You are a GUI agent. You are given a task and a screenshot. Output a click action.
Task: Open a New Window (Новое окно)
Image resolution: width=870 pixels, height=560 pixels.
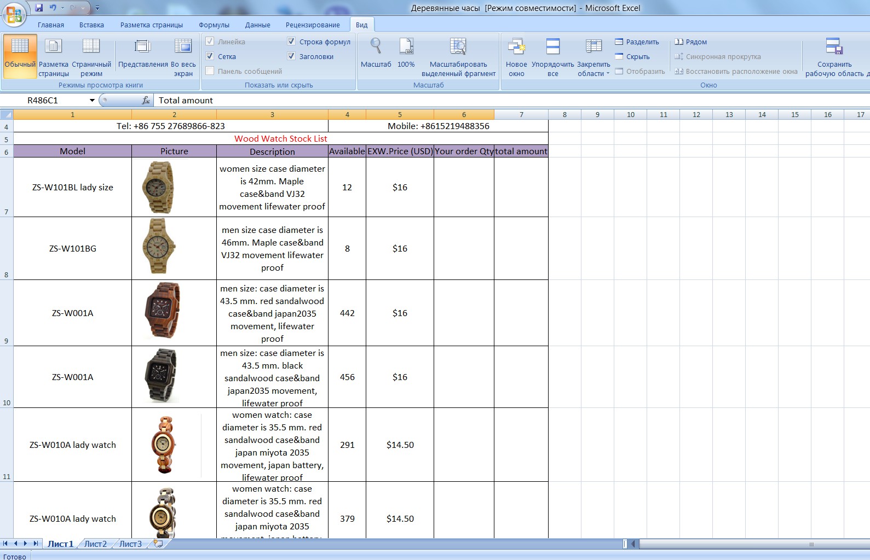516,57
